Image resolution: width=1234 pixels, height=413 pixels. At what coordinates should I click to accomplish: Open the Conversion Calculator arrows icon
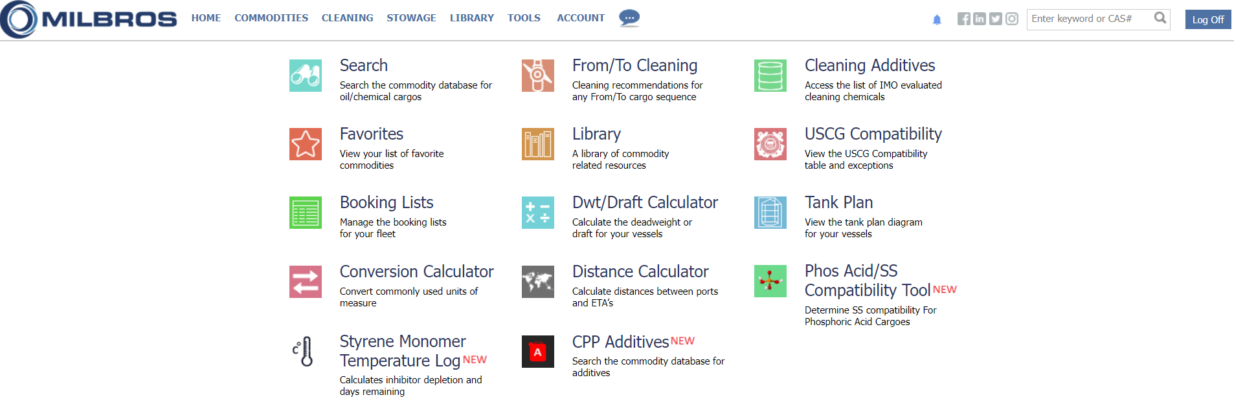coord(305,282)
